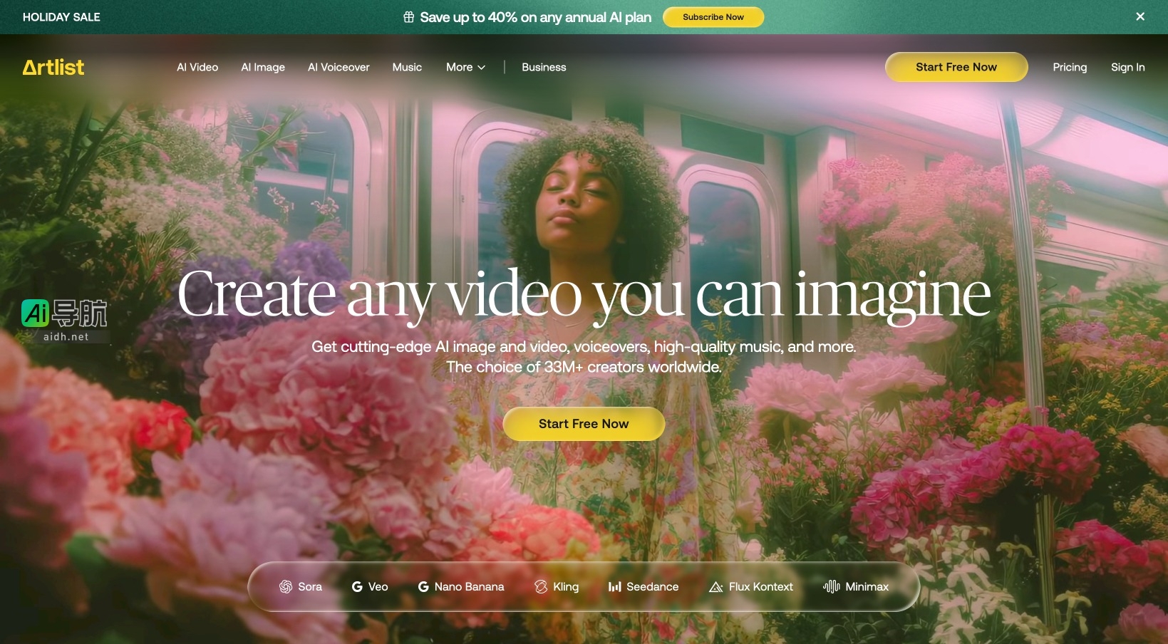This screenshot has height=644, width=1168.
Task: Click the Nano Banana Google icon
Action: [423, 586]
